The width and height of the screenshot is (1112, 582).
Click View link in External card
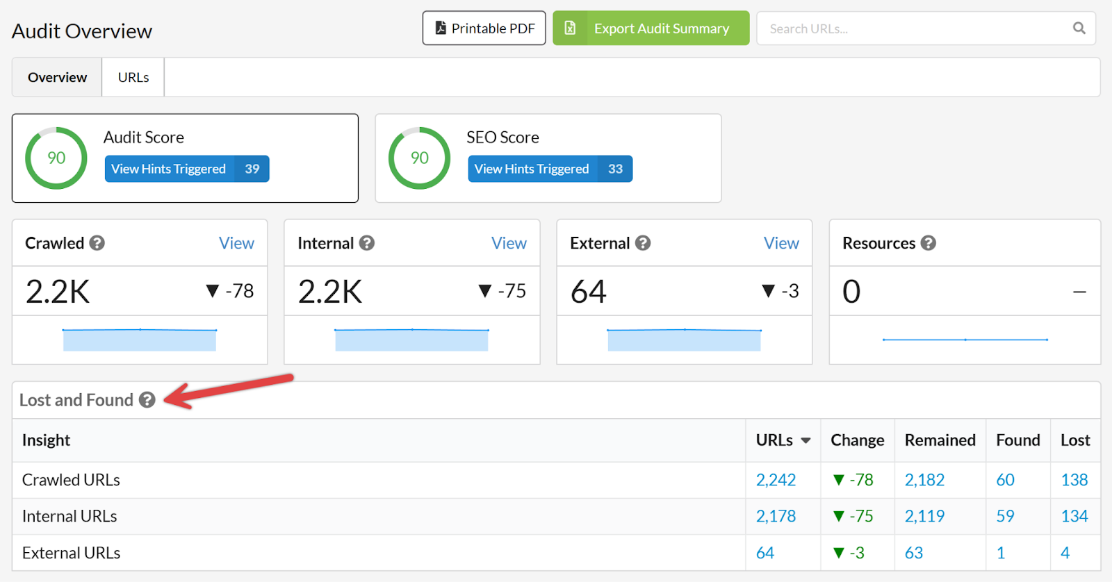tap(781, 243)
